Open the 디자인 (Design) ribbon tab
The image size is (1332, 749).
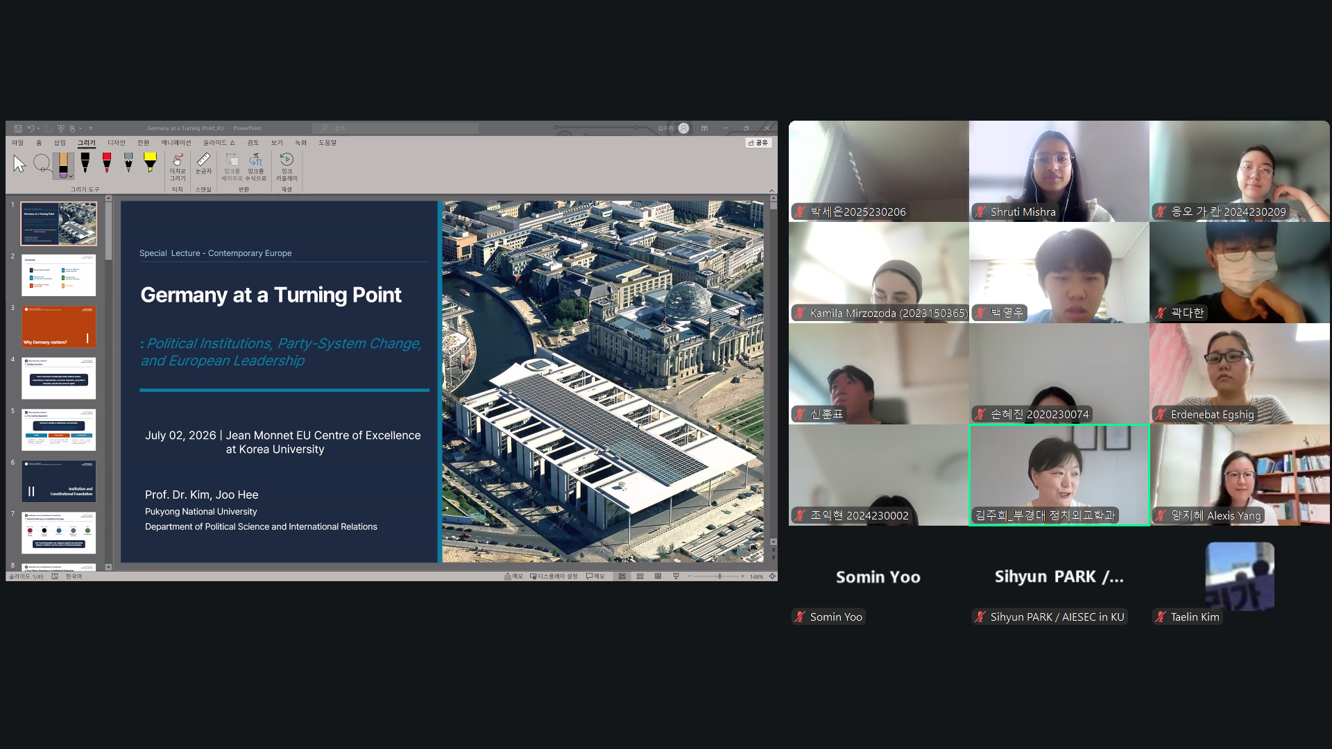click(x=117, y=143)
